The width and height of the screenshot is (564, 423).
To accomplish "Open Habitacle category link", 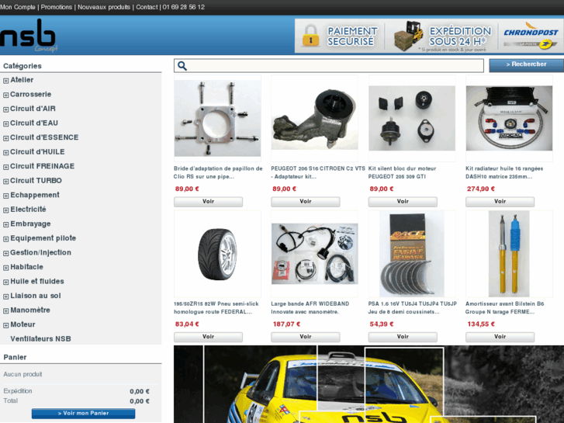I will point(26,267).
